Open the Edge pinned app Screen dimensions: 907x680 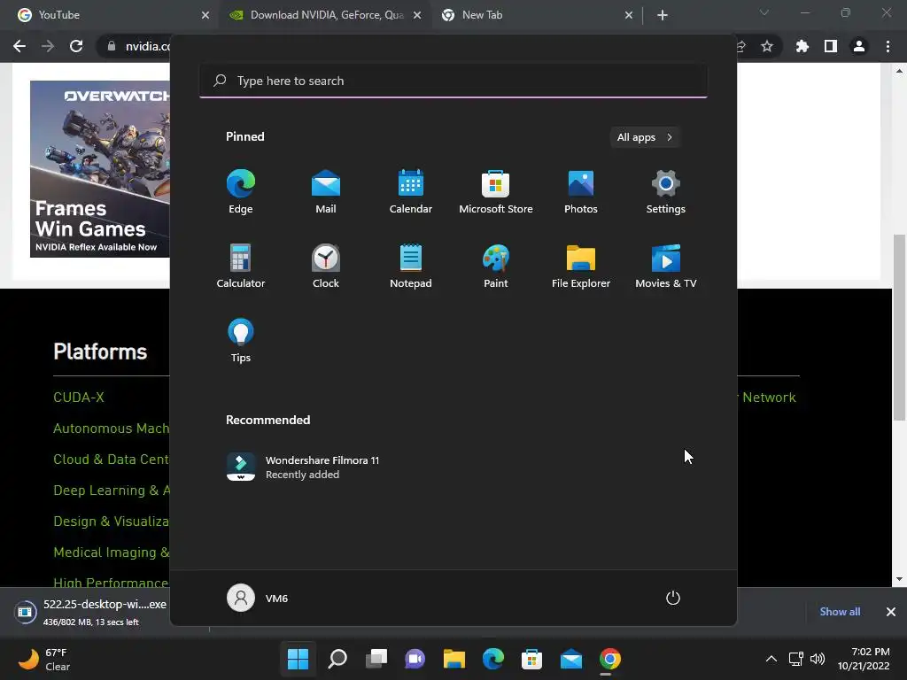(x=241, y=192)
